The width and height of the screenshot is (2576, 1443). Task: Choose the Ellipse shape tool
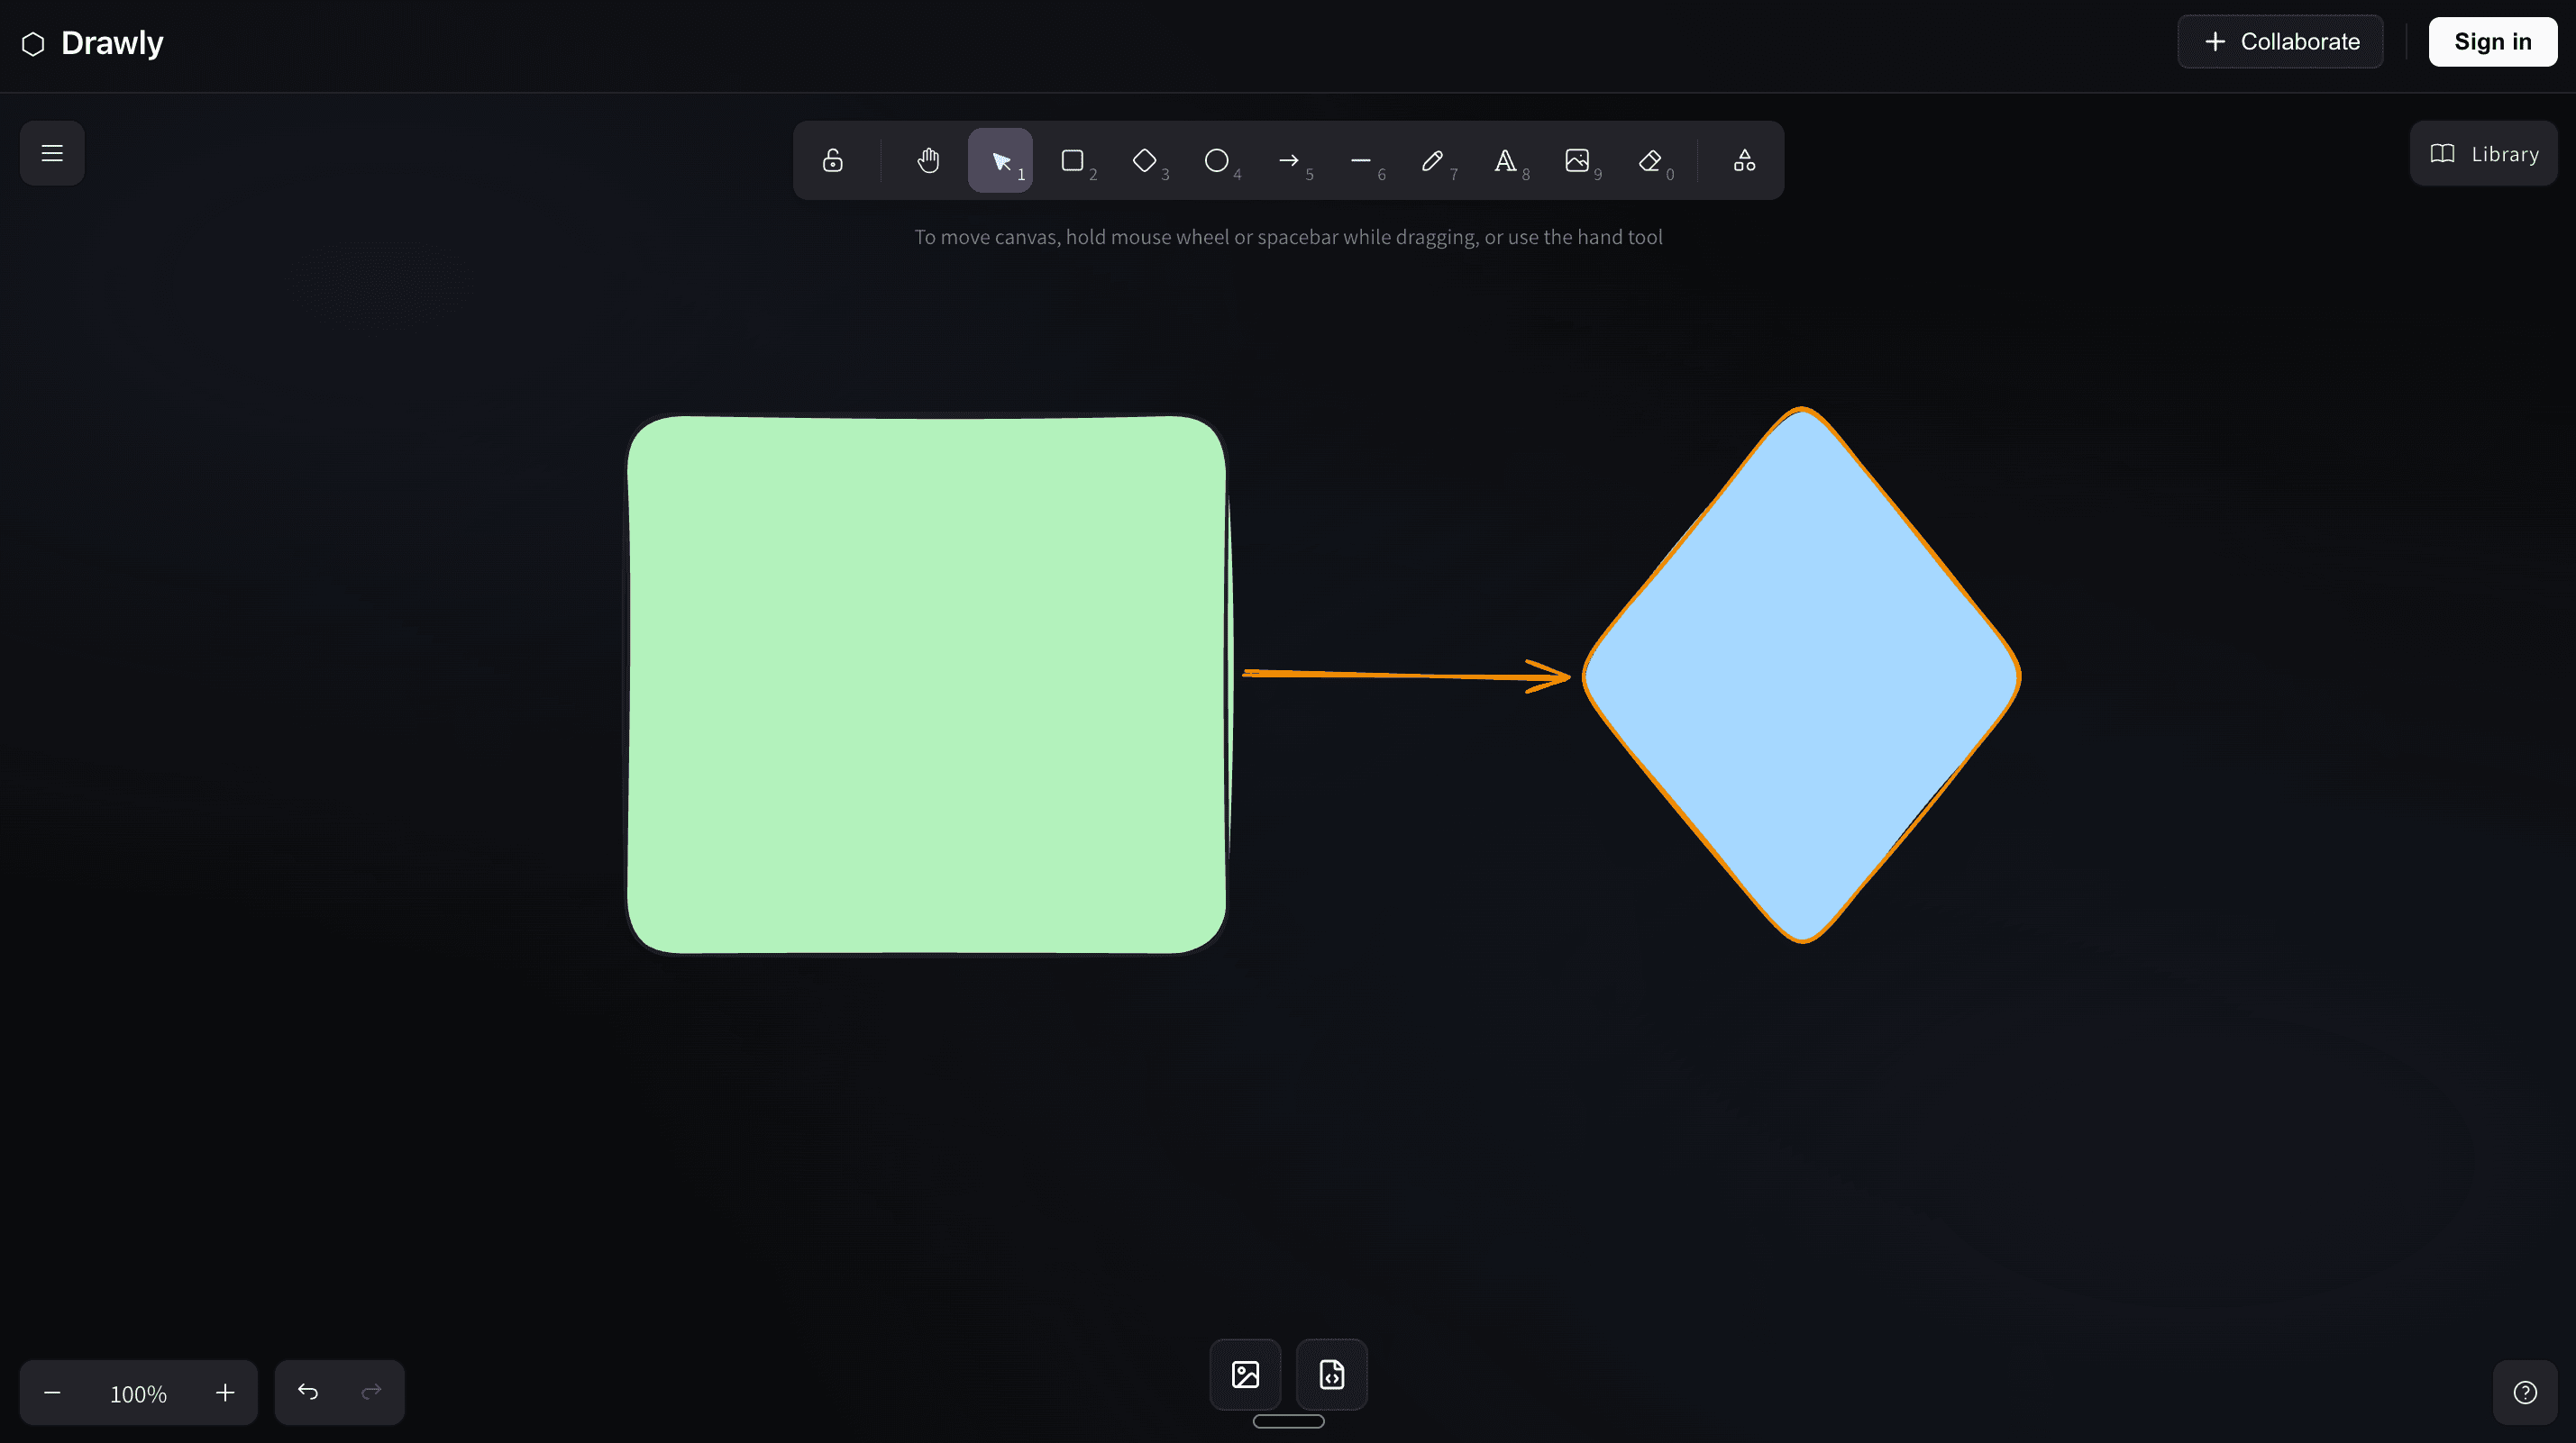(x=1216, y=160)
